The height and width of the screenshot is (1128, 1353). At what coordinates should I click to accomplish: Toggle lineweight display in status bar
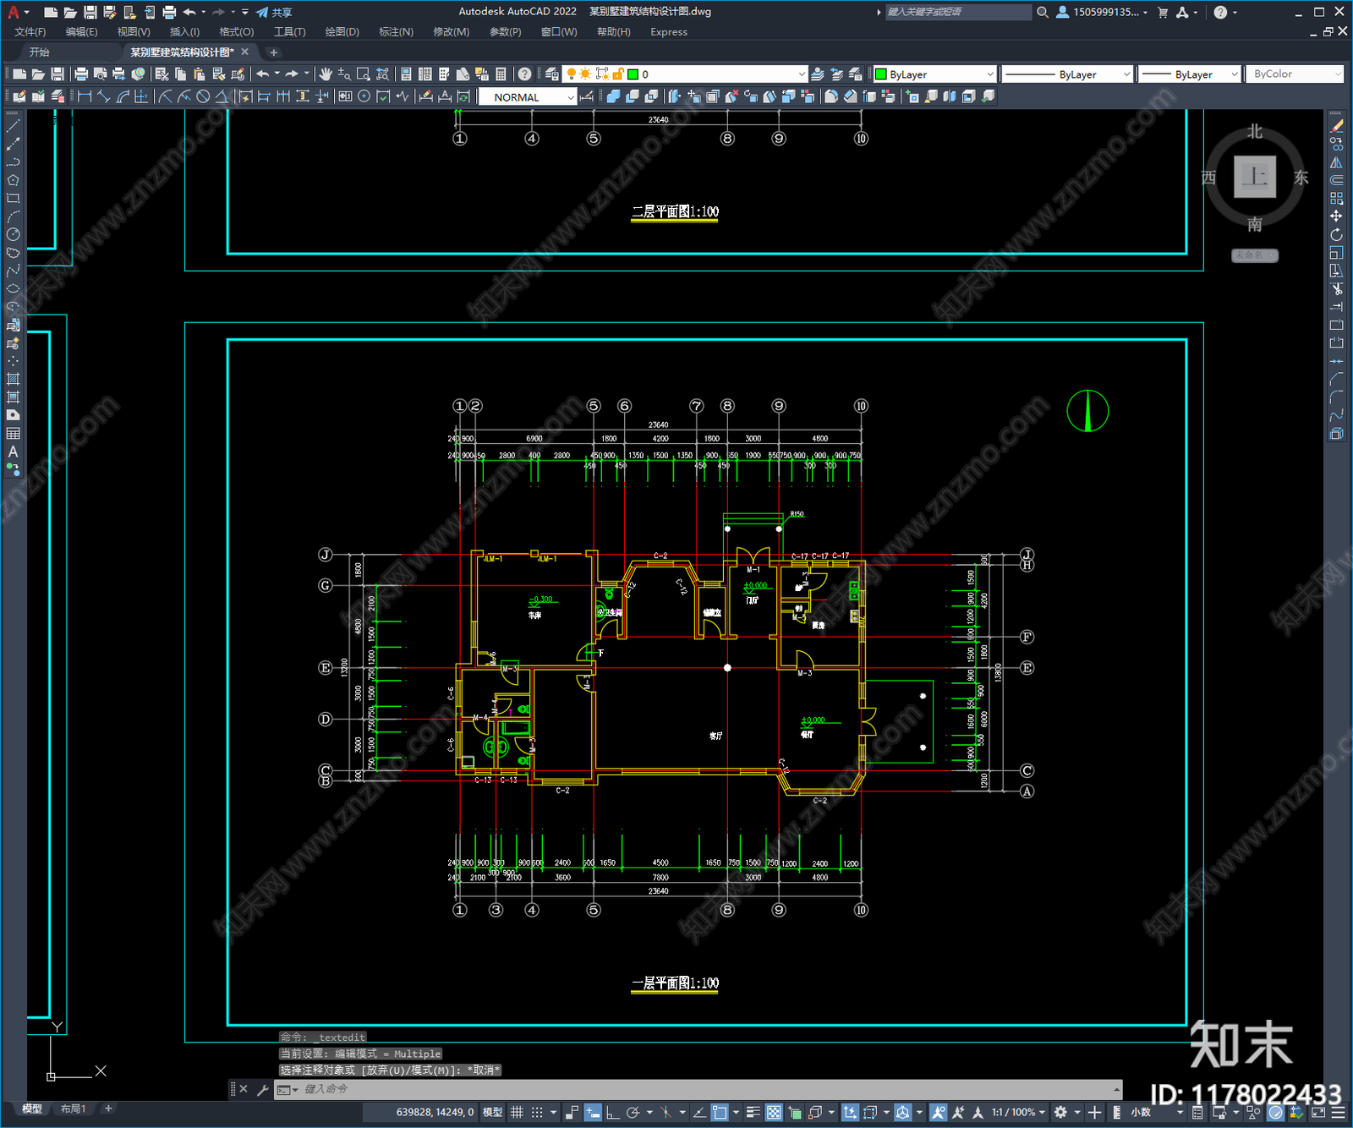(753, 1112)
